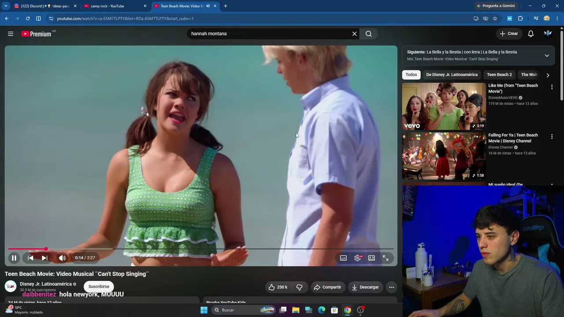Like the video (250 k)

coord(278,288)
